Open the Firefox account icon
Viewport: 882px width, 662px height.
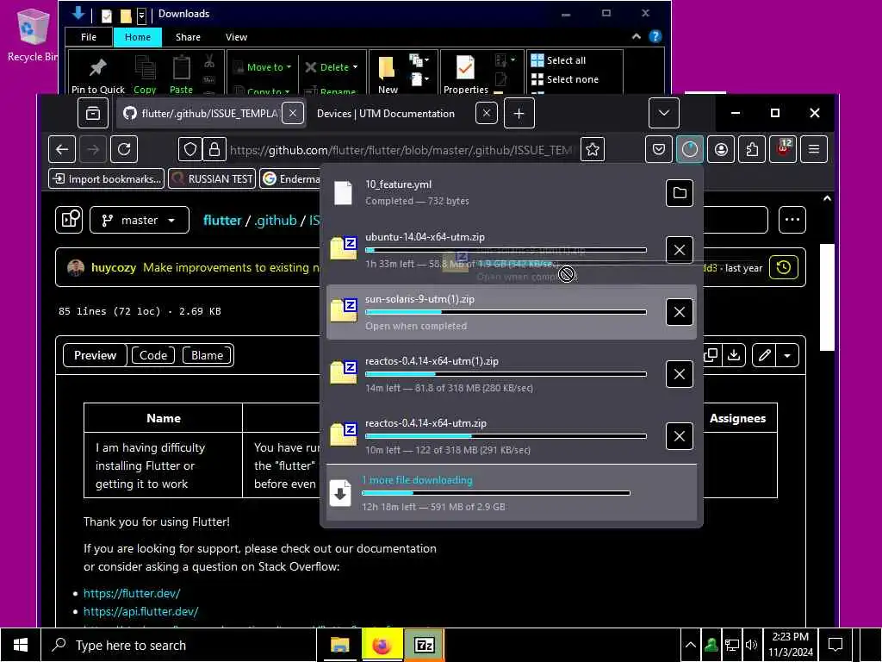[x=721, y=149]
